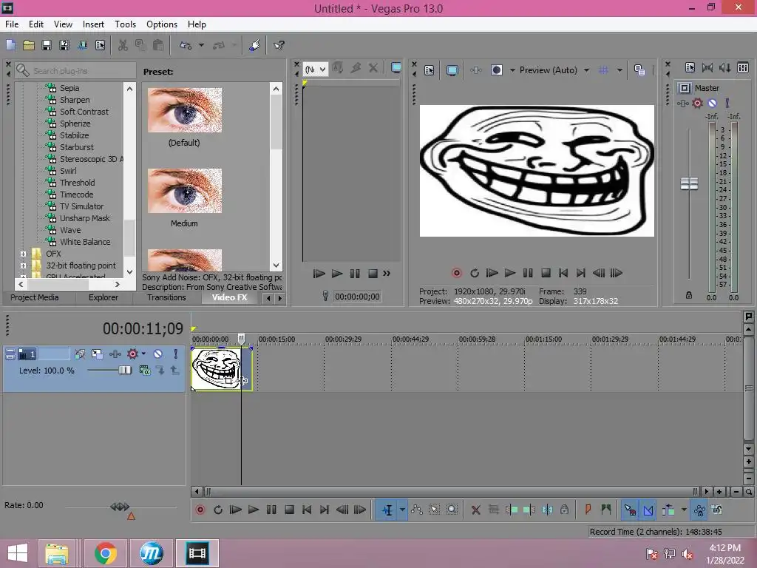Click the Delete X icon in timeline toolbar
Screen dimensions: 757x568
click(x=475, y=510)
